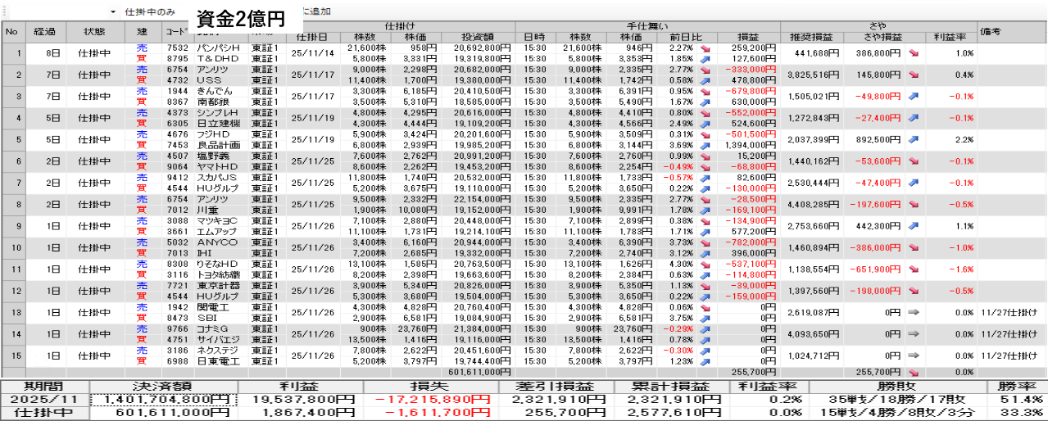The image size is (1048, 421).
Task: Click the toolbar grip handle at far left
Action: (x=3, y=12)
